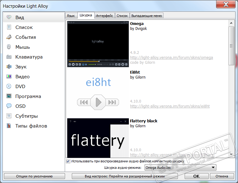Click the skin list scroll up arrow
The width and height of the screenshot is (238, 183).
231,23
